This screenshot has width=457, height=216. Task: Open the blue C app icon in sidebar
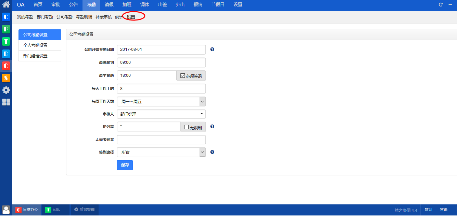(x=6, y=17)
